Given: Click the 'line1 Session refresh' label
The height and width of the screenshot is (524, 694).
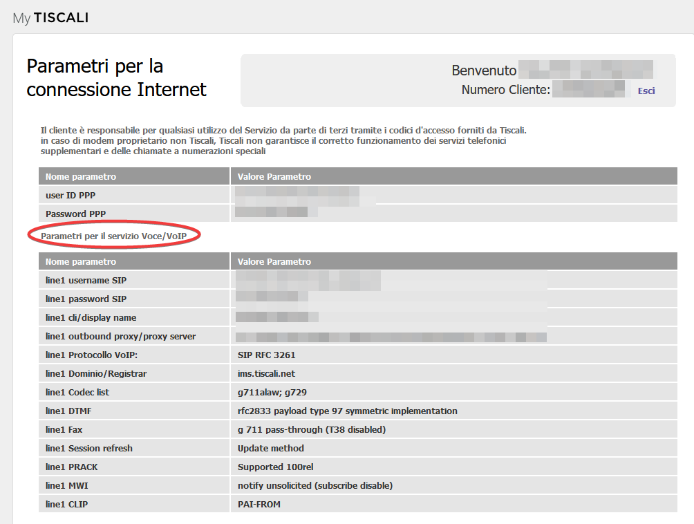Looking at the screenshot, I should [x=89, y=448].
